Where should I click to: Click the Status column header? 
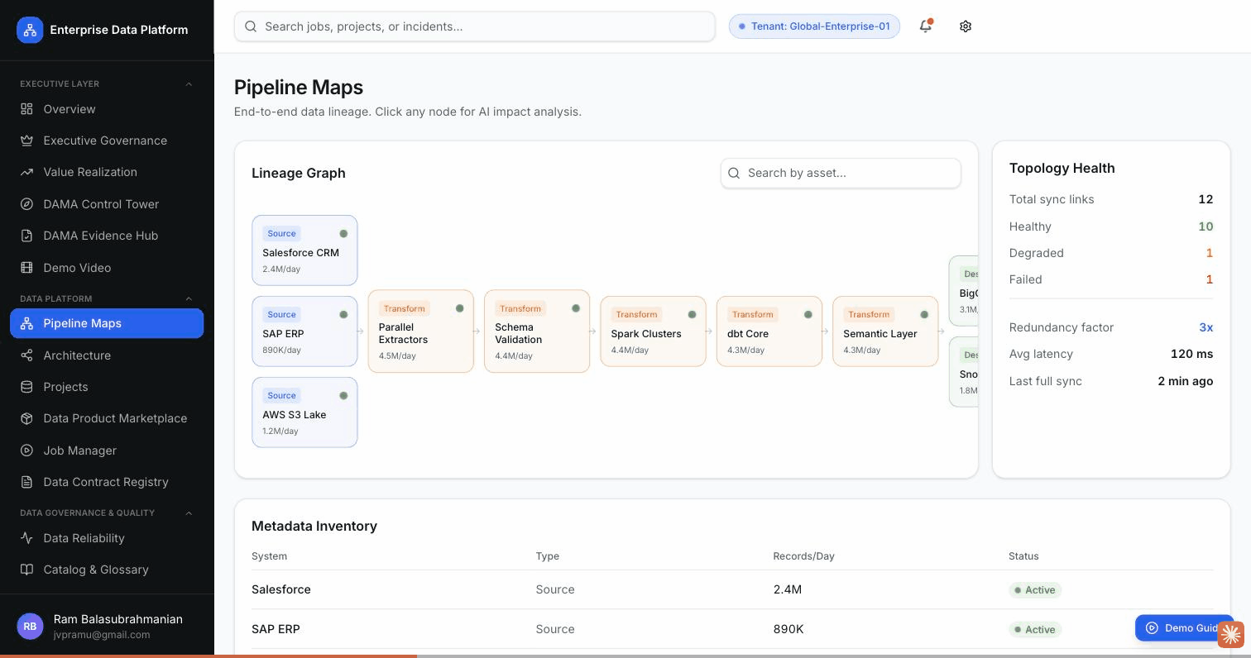click(1023, 556)
